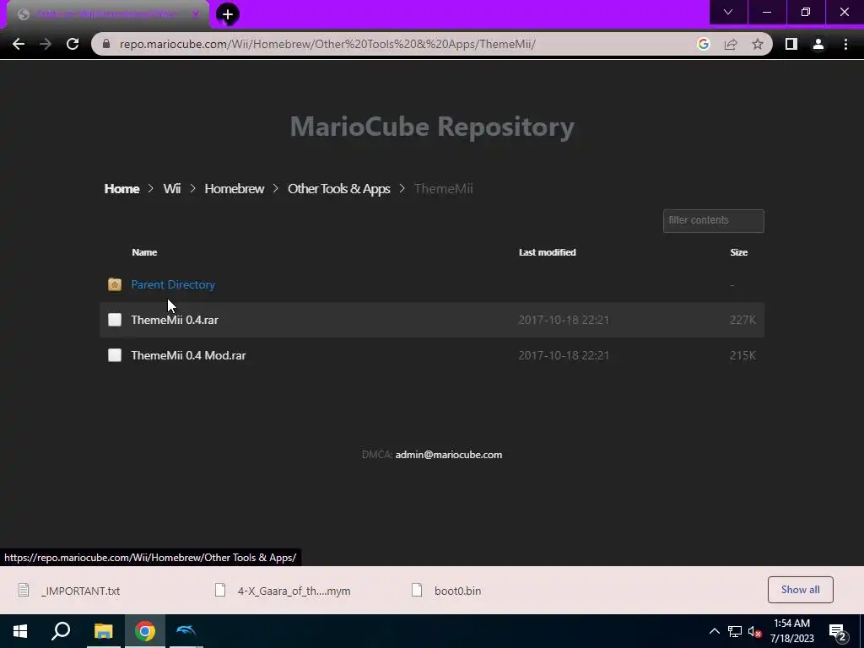
Task: Open the Chrome profile icon
Action: click(x=818, y=44)
